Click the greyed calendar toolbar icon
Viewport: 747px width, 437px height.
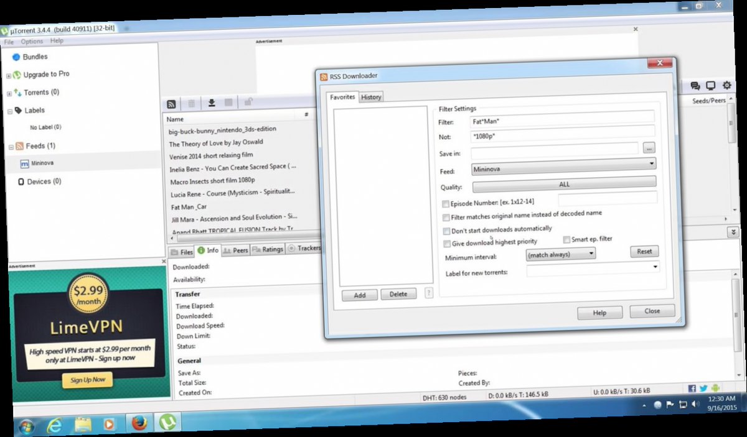click(x=192, y=104)
